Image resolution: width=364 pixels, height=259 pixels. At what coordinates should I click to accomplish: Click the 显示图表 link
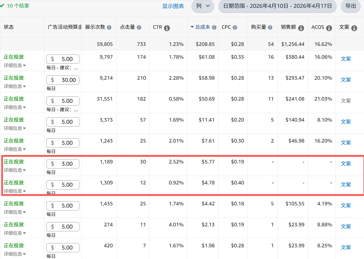(x=173, y=6)
